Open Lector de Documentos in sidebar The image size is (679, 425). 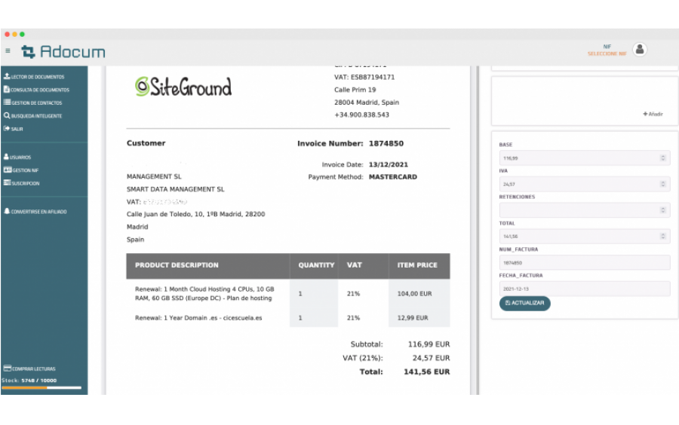point(34,77)
